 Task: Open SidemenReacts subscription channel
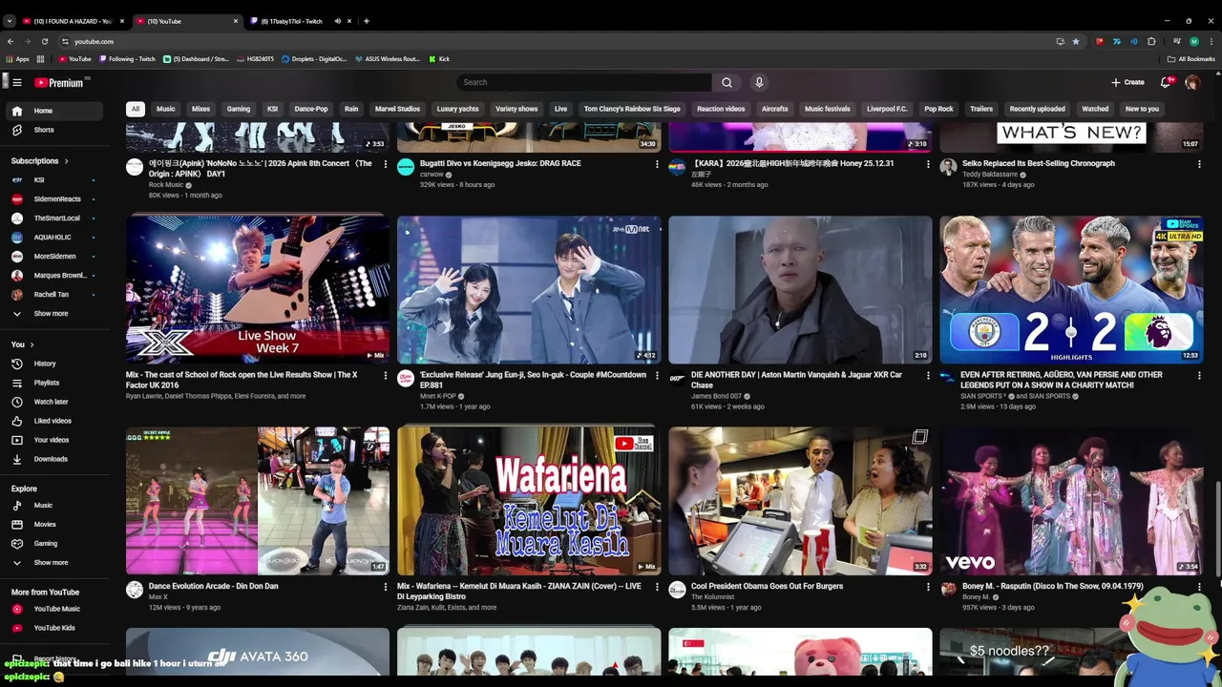(54, 199)
